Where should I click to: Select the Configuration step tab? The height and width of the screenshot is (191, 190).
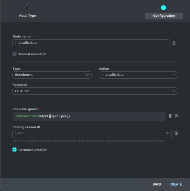(x=164, y=16)
